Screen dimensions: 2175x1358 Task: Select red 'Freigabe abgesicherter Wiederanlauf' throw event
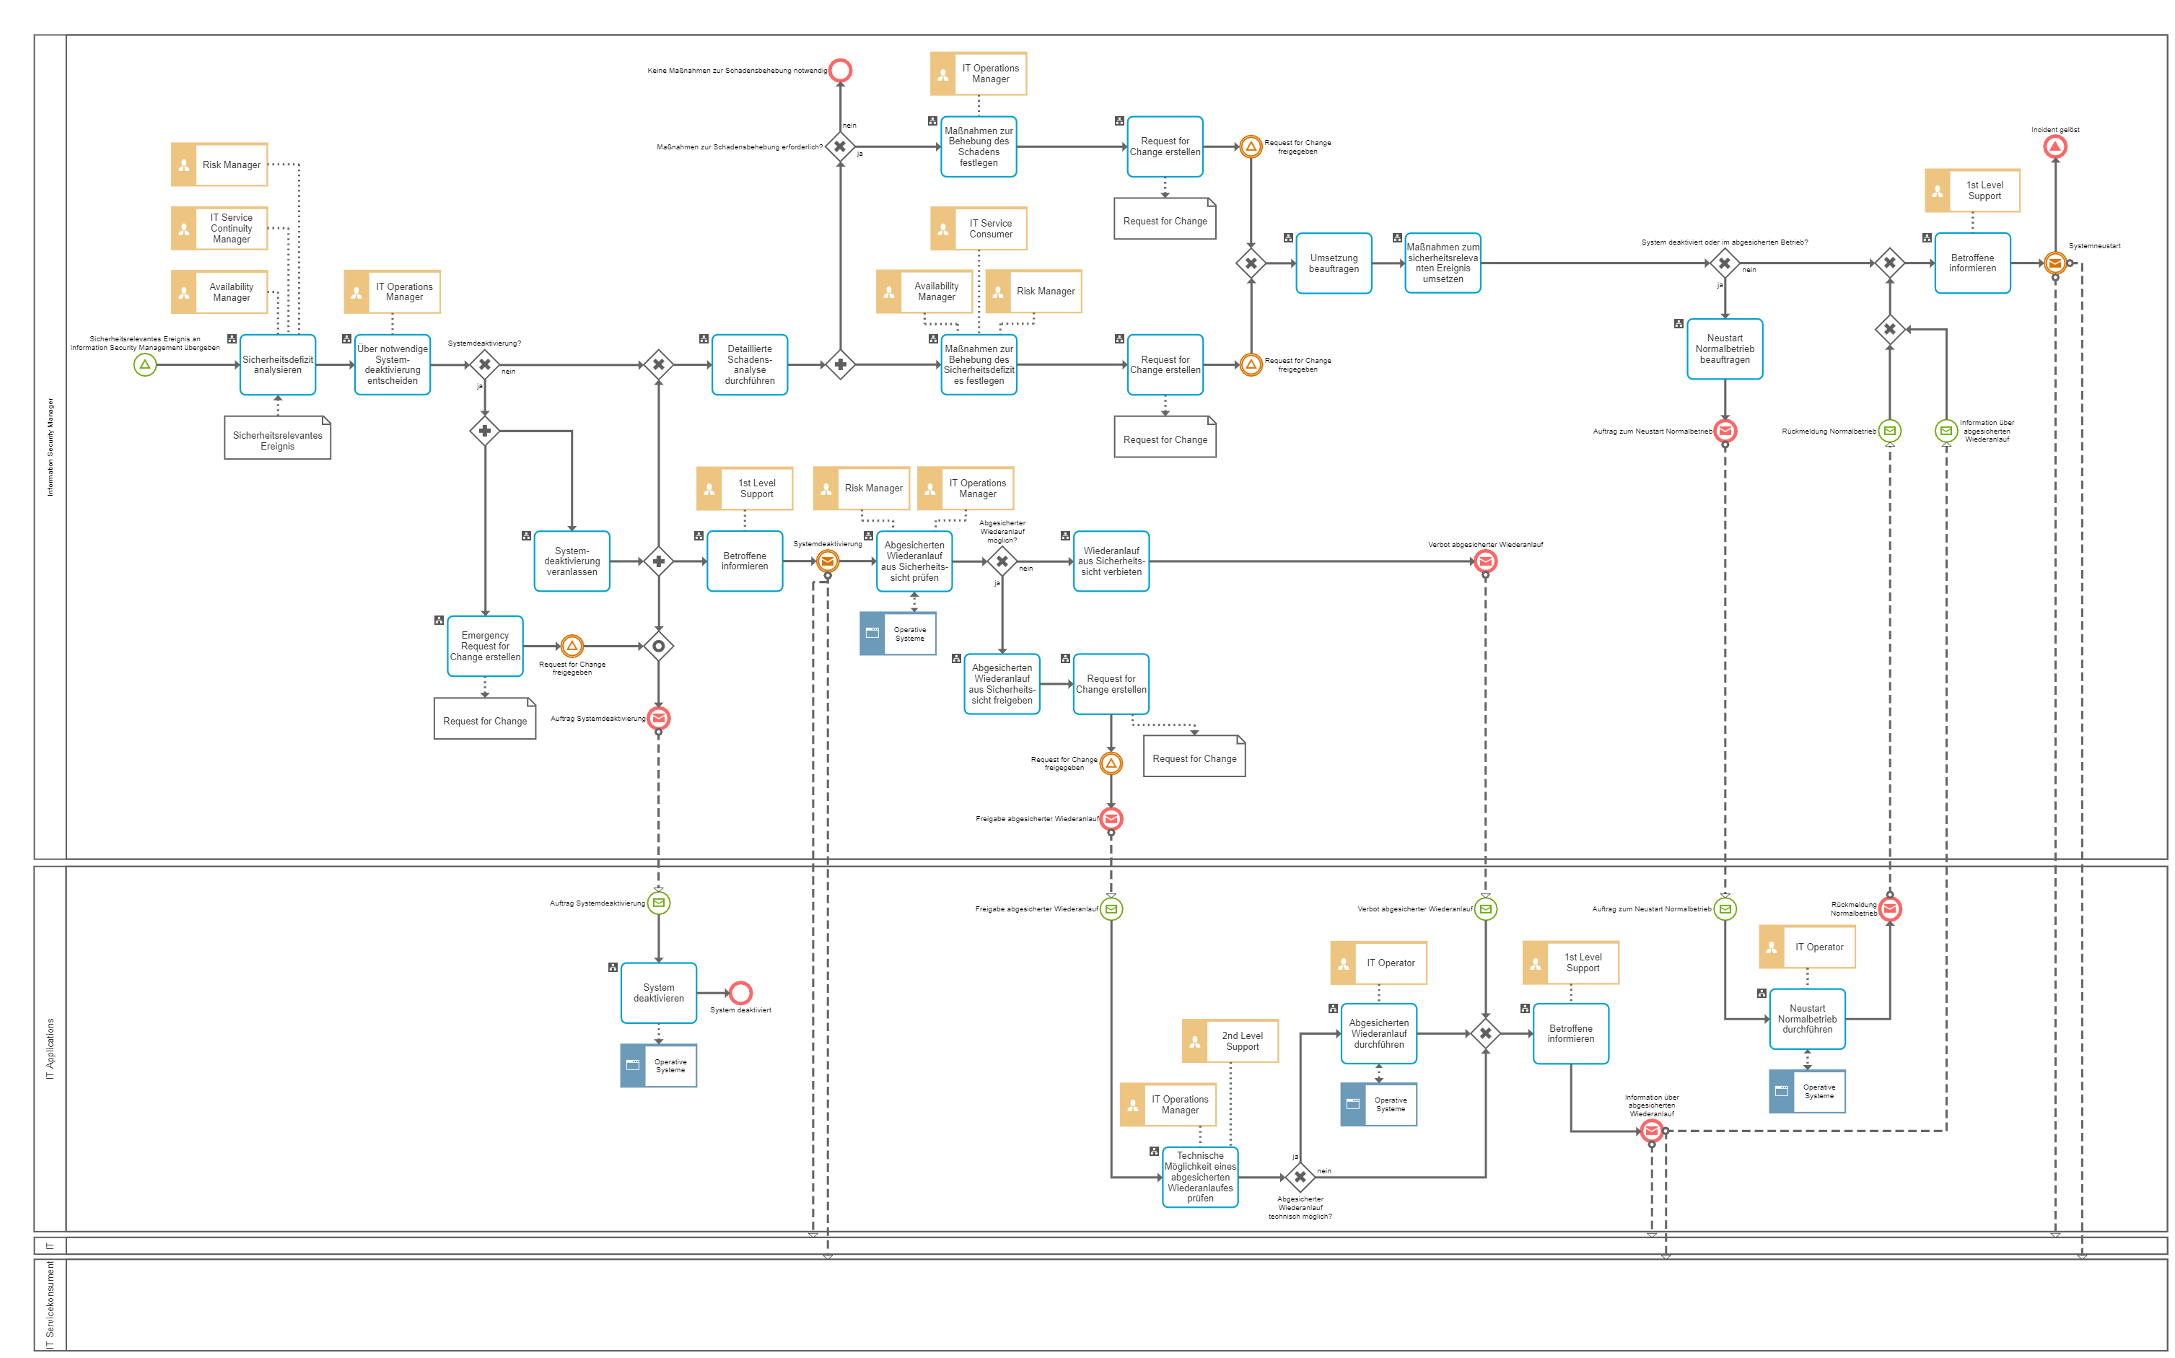click(x=1111, y=819)
